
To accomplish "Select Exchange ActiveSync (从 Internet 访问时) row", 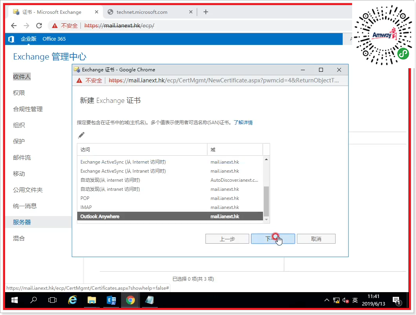I will click(170, 162).
